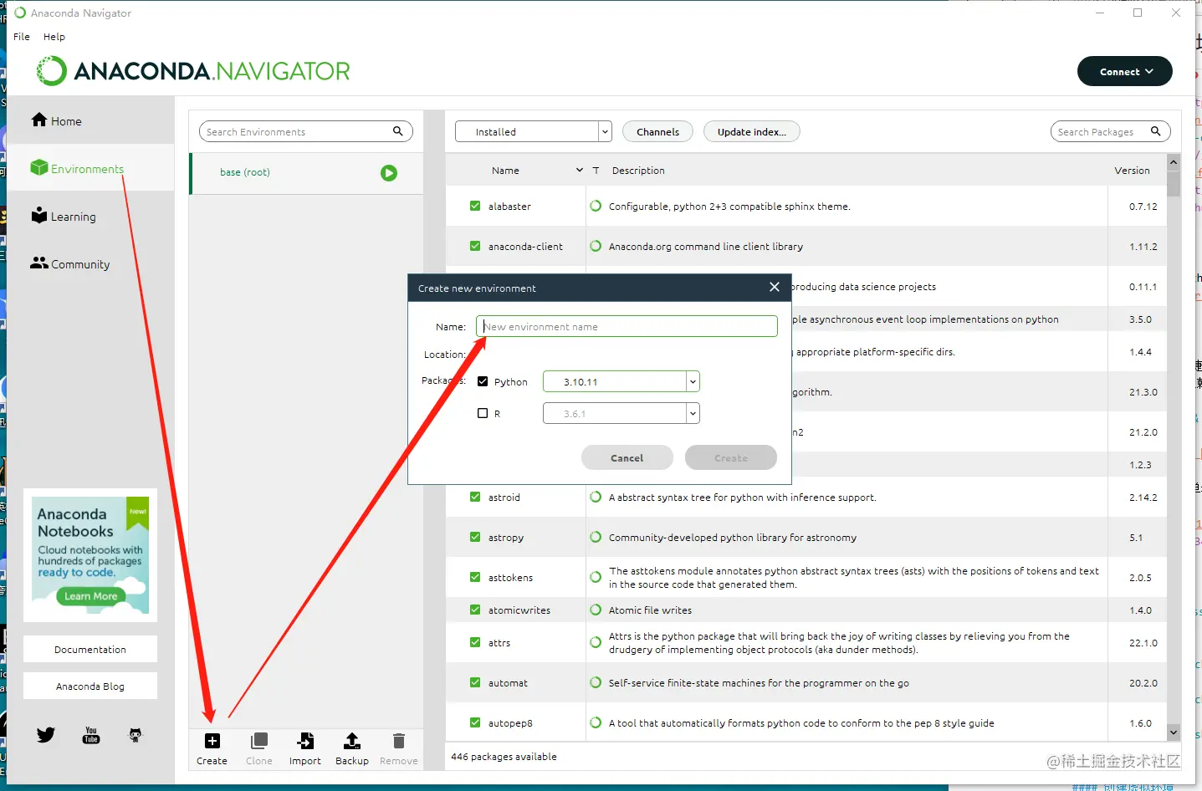Click the Description column header
This screenshot has width=1202, height=791.
click(x=638, y=170)
